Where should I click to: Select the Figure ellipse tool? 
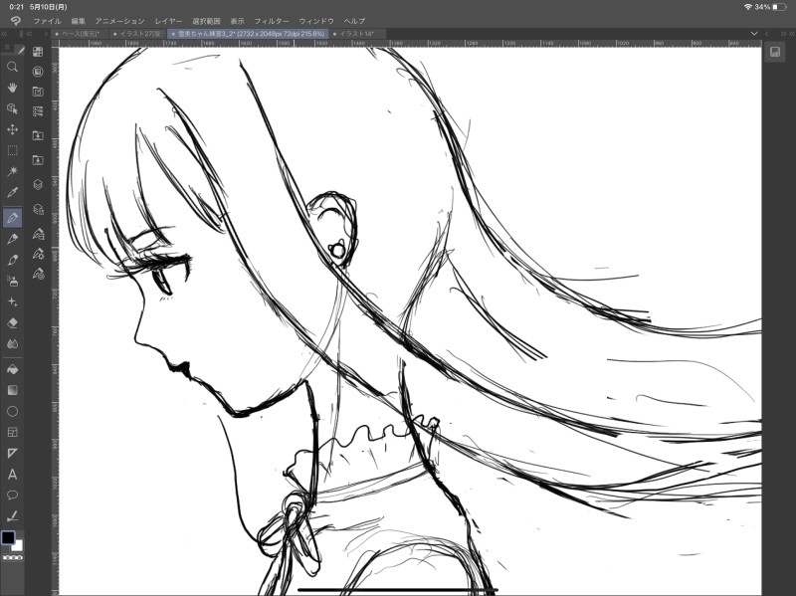click(12, 411)
